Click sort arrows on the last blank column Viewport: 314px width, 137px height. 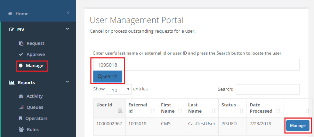tap(307, 111)
